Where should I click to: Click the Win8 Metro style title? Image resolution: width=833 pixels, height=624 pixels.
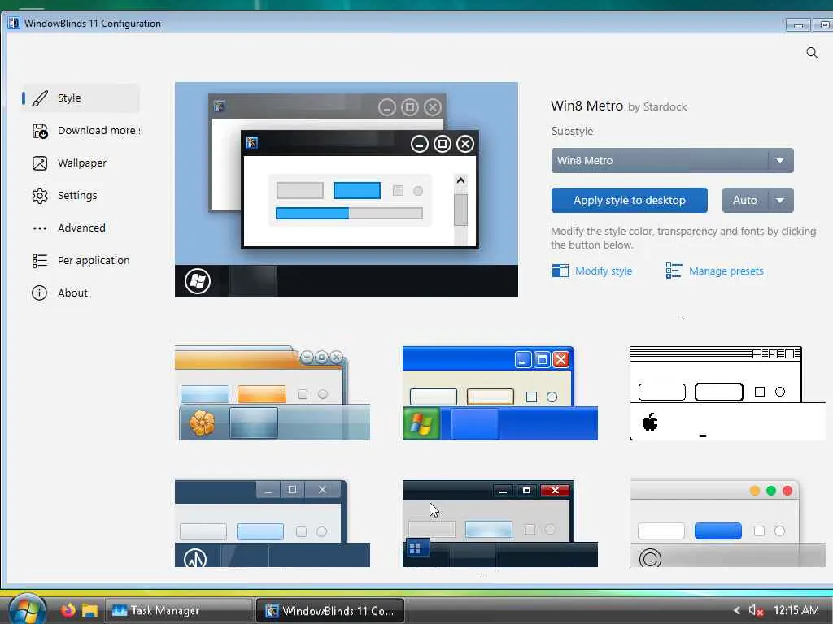[x=587, y=106]
